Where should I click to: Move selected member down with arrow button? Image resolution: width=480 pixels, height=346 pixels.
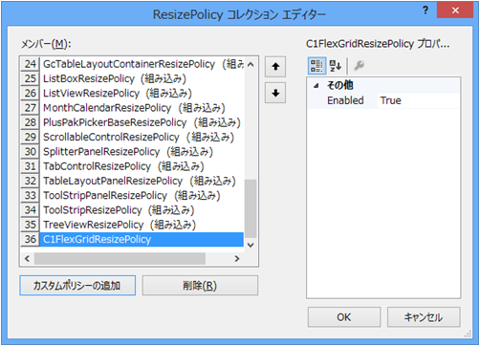click(275, 93)
